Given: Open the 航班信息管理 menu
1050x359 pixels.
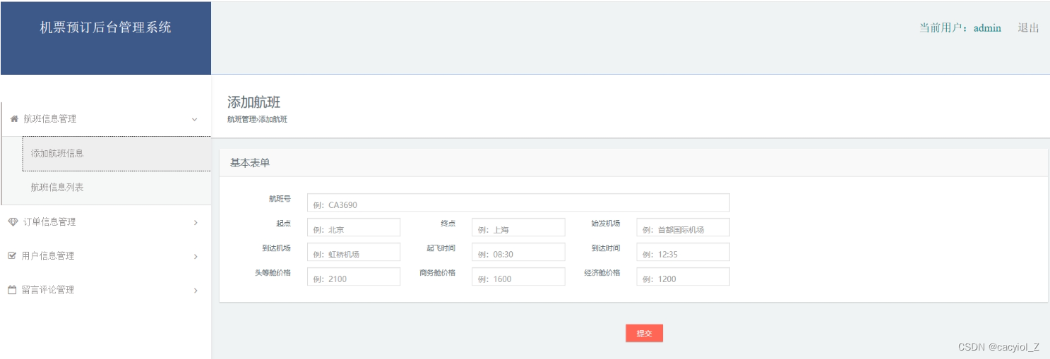Looking at the screenshot, I should coord(106,119).
